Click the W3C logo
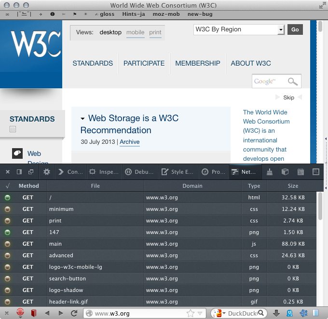Viewport: 328px width, 319px height. [x=36, y=44]
